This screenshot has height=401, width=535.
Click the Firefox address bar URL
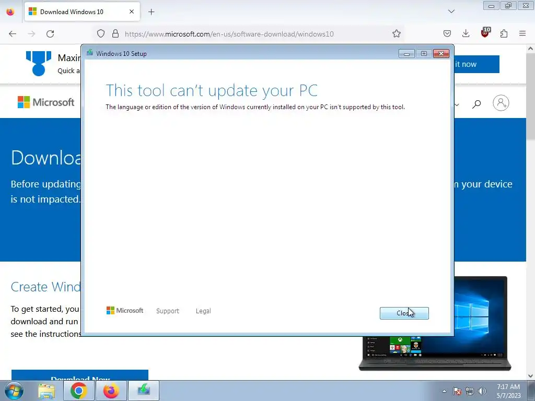pos(229,34)
